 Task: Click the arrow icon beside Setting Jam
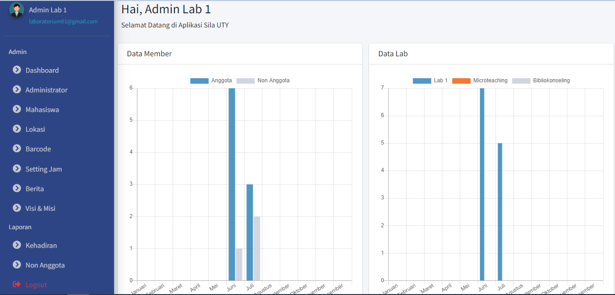point(17,169)
